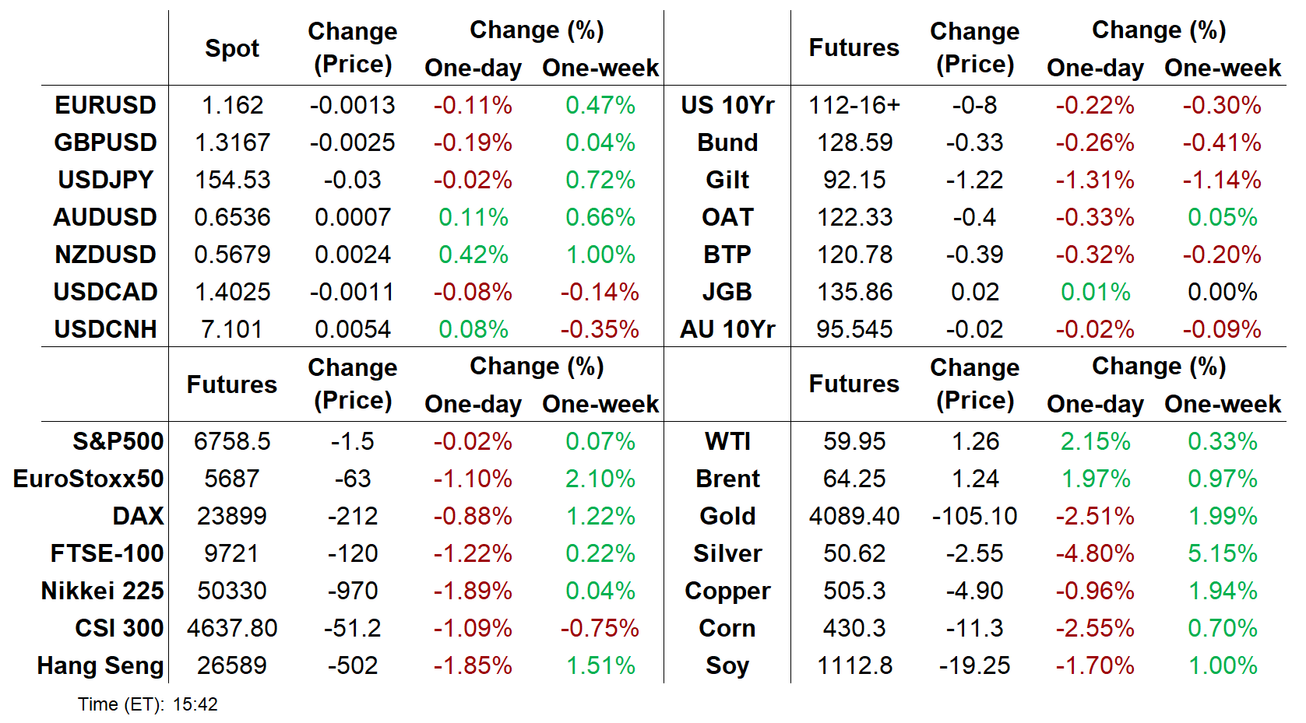Click the EuroStoxx50 futures value 5687
The image size is (1306, 723).
coord(232,479)
